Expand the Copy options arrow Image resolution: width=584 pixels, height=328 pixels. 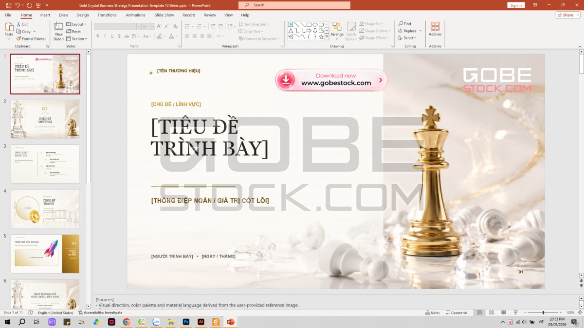[35, 32]
